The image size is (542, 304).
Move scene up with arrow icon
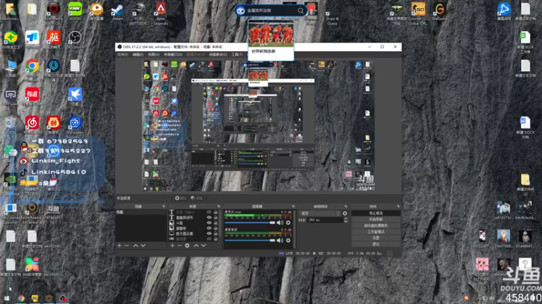point(135,245)
